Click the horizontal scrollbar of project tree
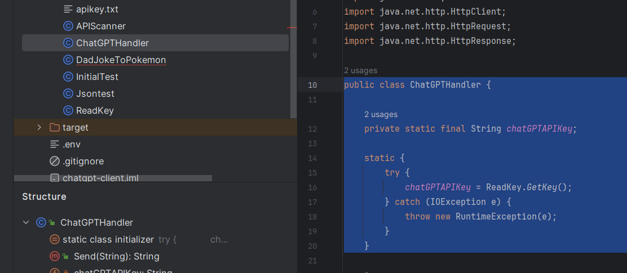 113,178
